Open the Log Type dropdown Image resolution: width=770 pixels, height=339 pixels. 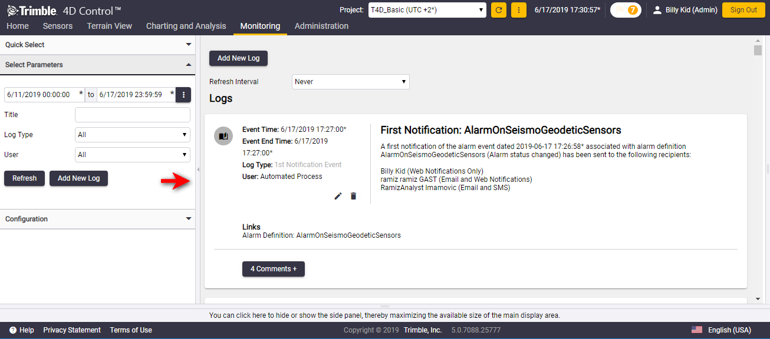pos(133,135)
